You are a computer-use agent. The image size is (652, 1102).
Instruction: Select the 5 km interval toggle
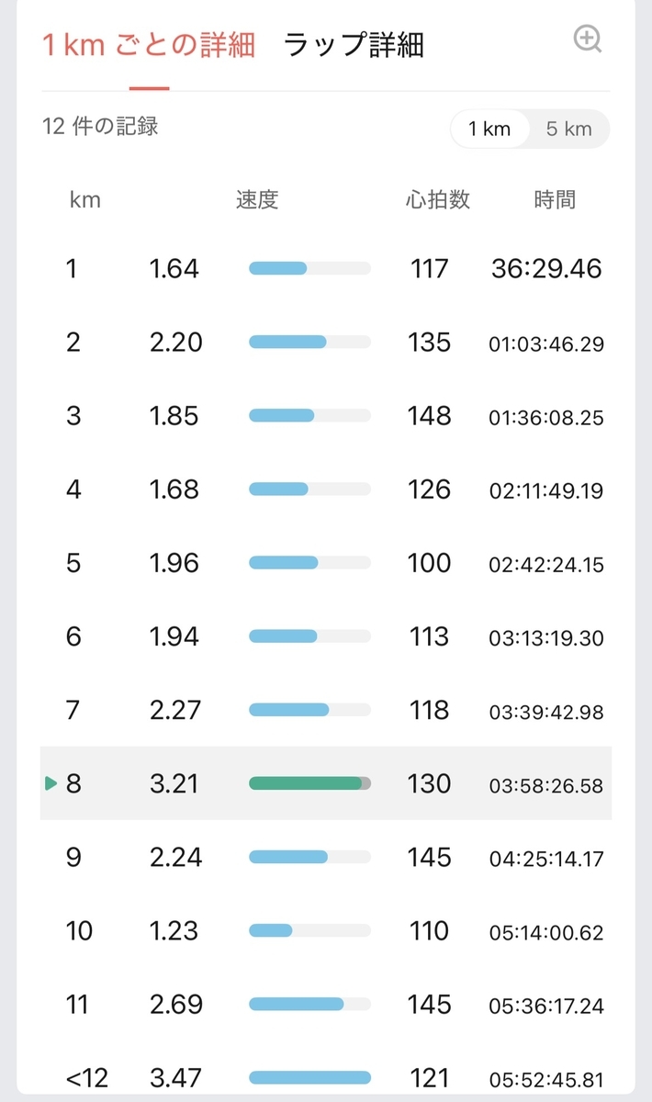click(569, 129)
